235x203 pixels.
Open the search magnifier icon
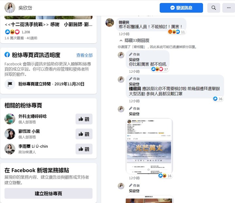(x=213, y=8)
